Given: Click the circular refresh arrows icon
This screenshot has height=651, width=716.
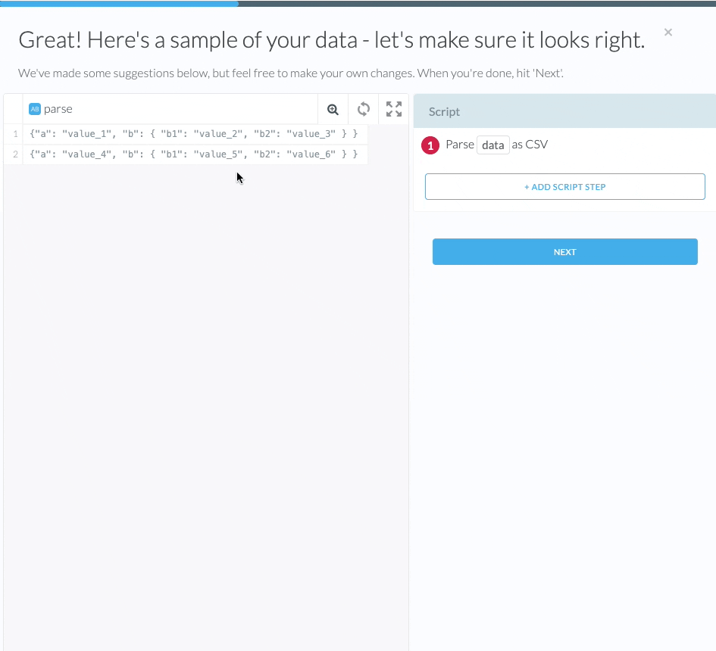Looking at the screenshot, I should (x=364, y=109).
